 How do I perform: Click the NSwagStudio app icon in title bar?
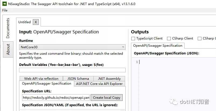tap(5, 4)
